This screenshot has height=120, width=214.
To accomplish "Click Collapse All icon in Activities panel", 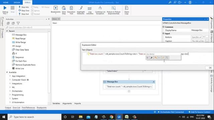I will coord(13,23).
